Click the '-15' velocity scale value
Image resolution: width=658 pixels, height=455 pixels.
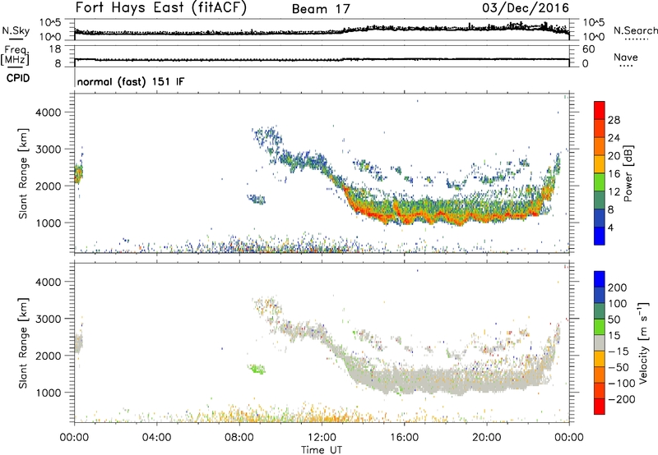(x=618, y=352)
